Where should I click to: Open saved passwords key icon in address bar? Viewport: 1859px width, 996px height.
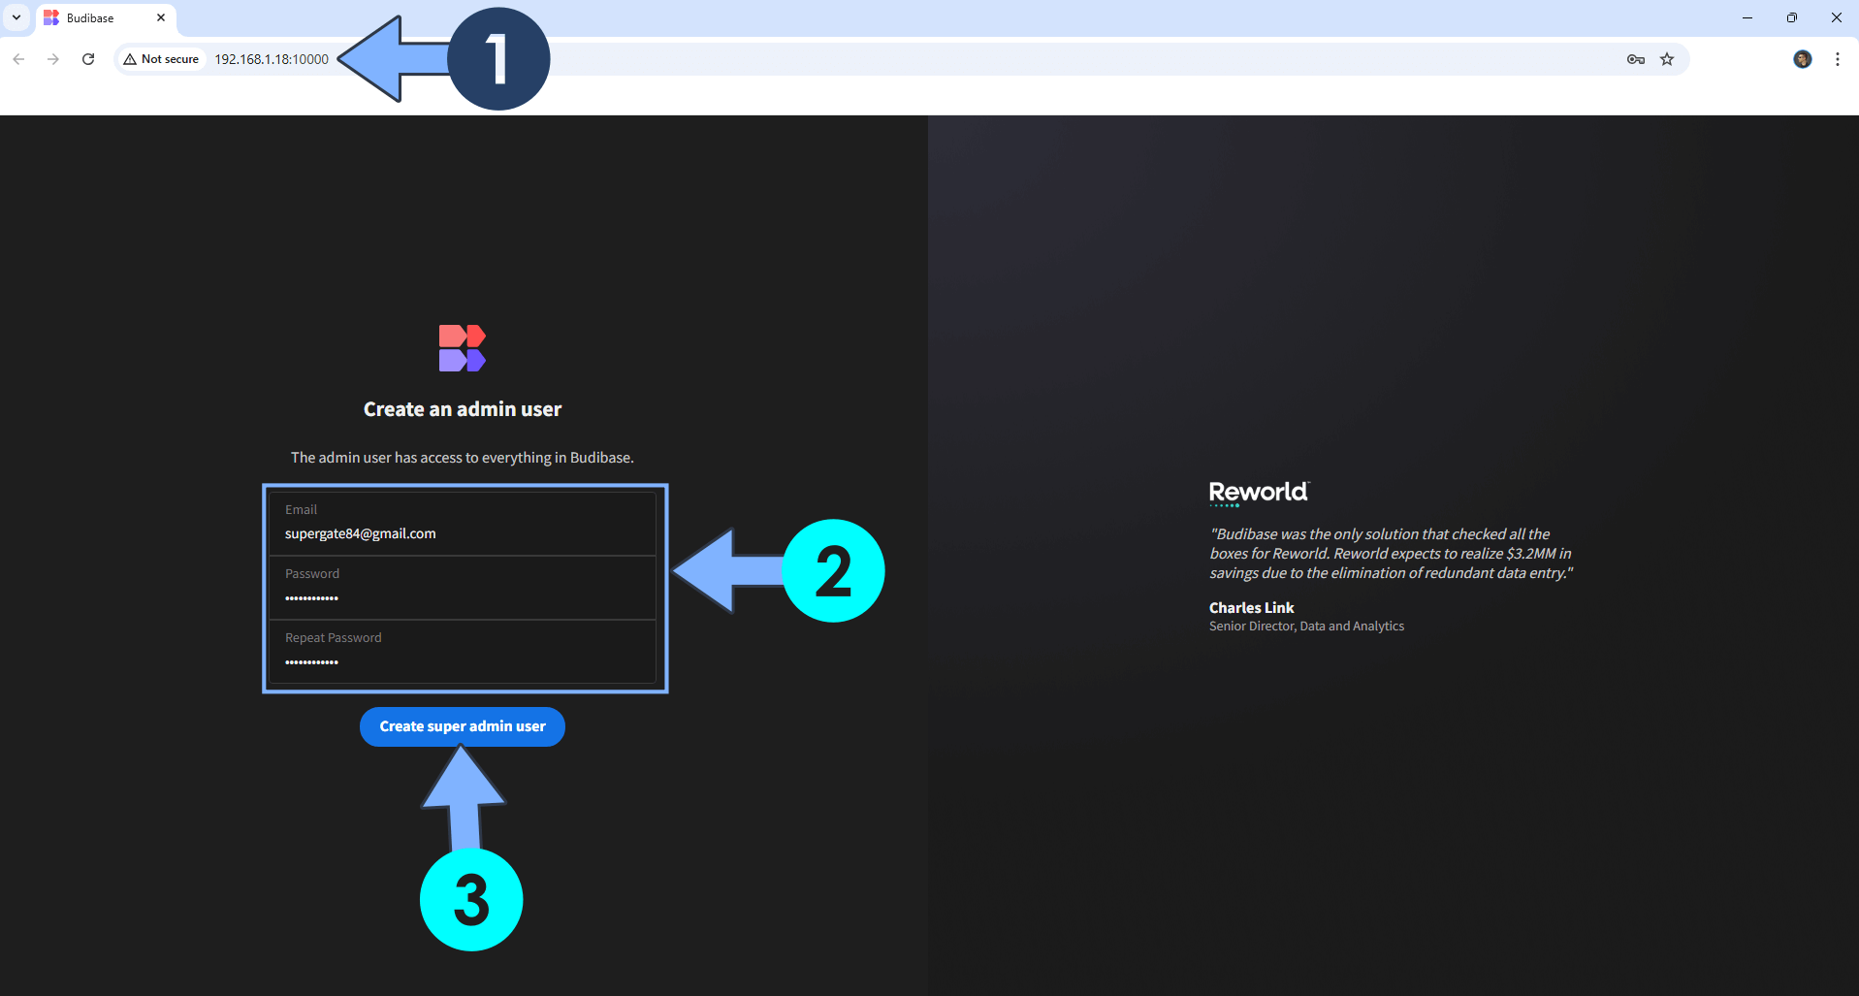[1636, 59]
